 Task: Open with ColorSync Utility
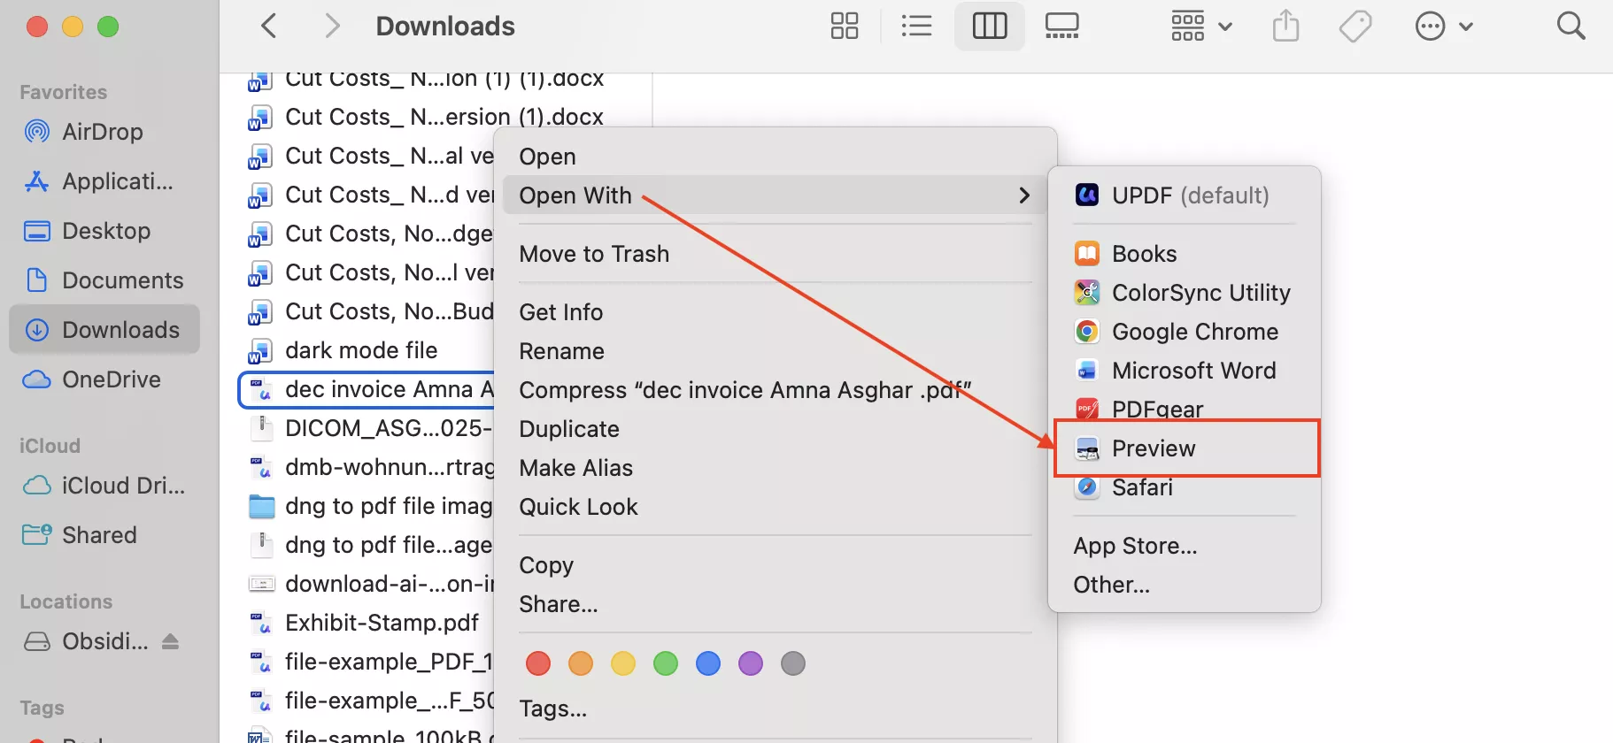pyautogui.click(x=1185, y=293)
